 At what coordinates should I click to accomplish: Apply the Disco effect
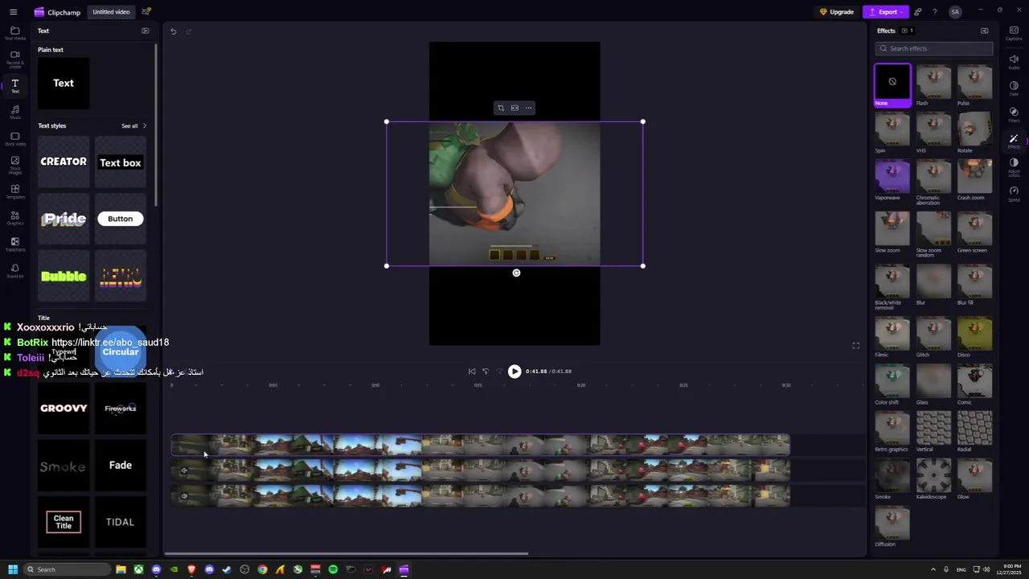[974, 338]
